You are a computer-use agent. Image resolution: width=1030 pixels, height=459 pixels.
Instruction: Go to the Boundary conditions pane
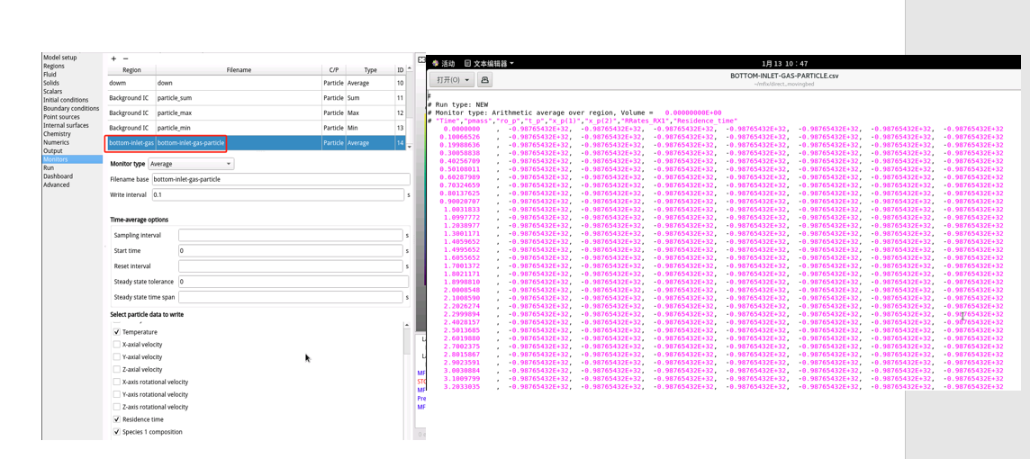(x=71, y=108)
